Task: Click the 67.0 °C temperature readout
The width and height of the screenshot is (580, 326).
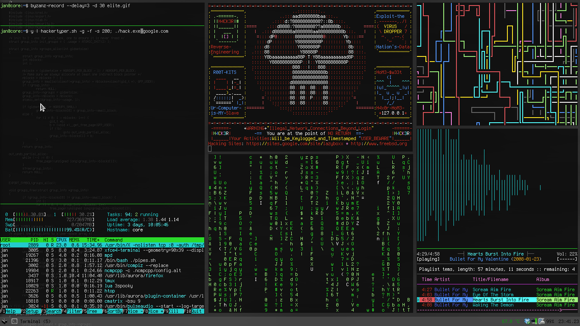Action: (x=511, y=321)
